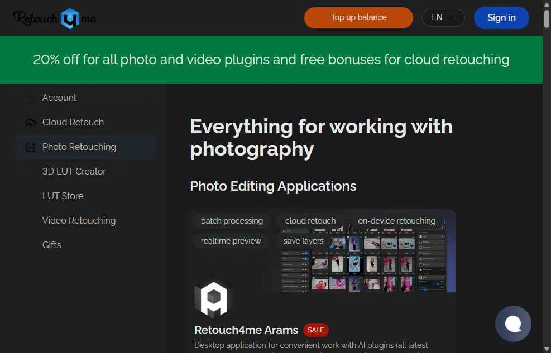
Task: Click the Cloud Retouch upload icon
Action: click(x=30, y=123)
